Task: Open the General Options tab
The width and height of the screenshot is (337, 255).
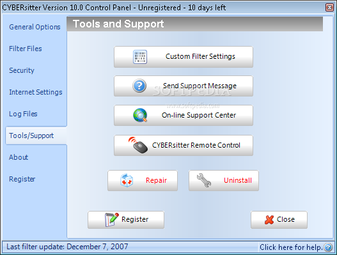Action: point(35,27)
